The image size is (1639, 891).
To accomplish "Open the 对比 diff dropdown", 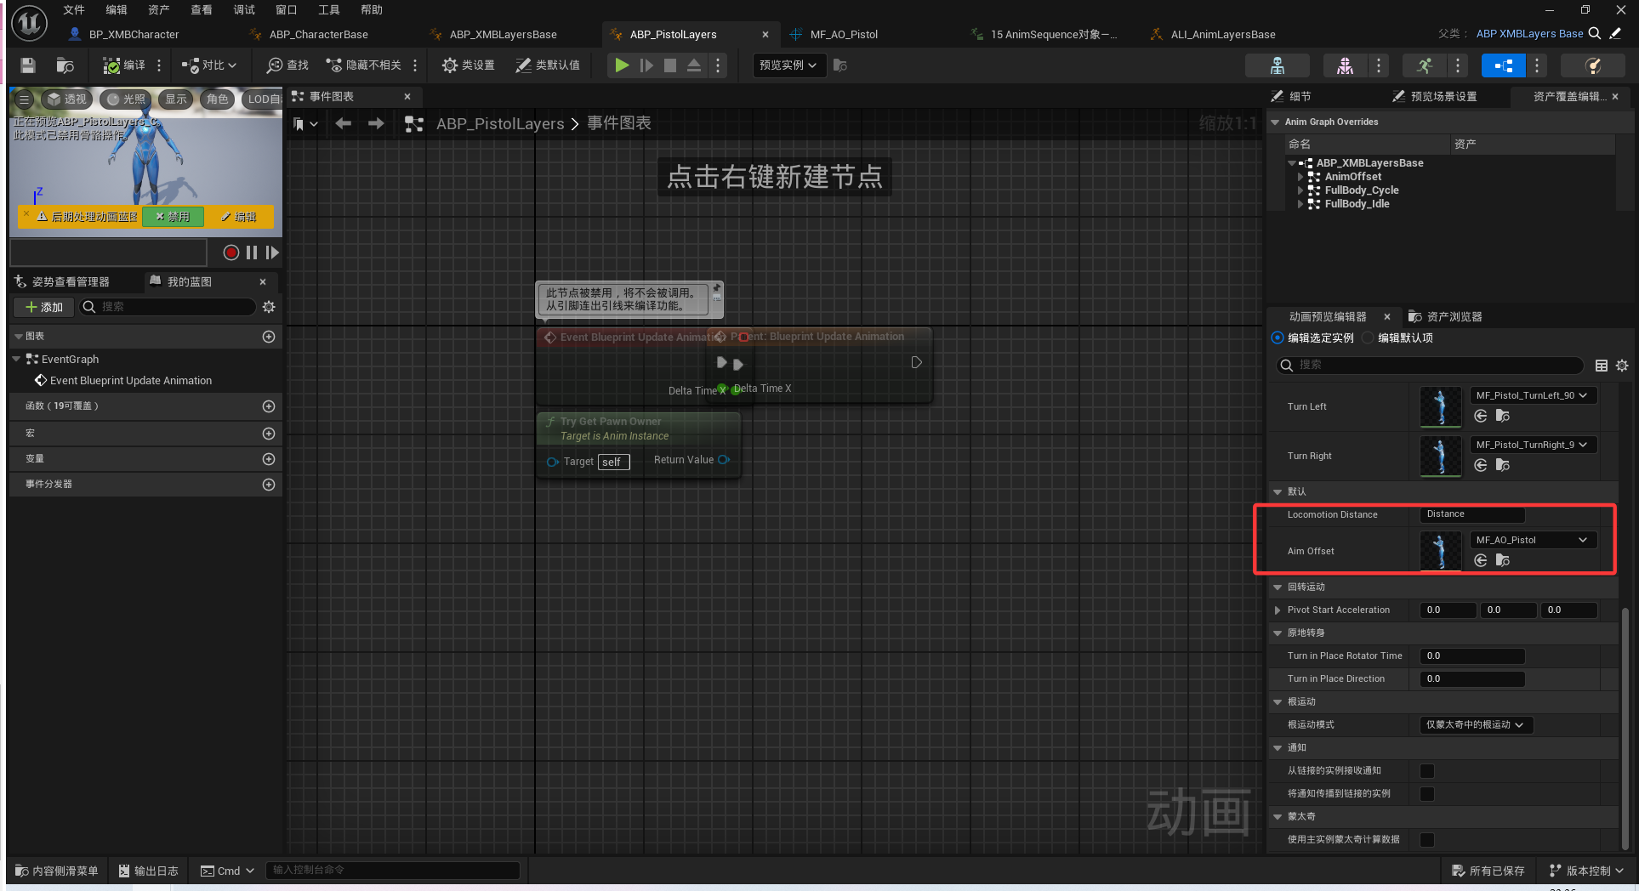I will (209, 65).
